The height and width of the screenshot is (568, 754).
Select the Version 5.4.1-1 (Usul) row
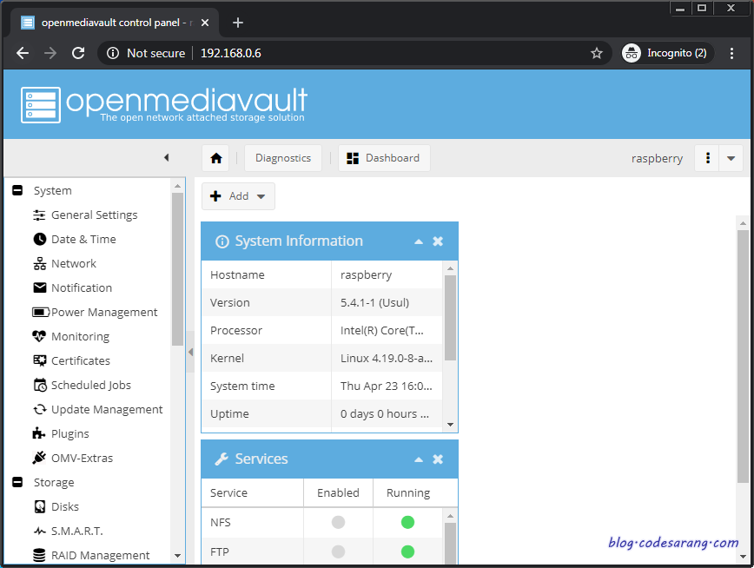click(321, 302)
